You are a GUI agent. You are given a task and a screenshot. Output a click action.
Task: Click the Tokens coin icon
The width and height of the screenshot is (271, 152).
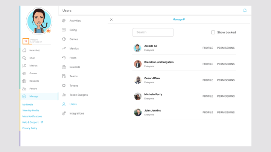click(64, 86)
